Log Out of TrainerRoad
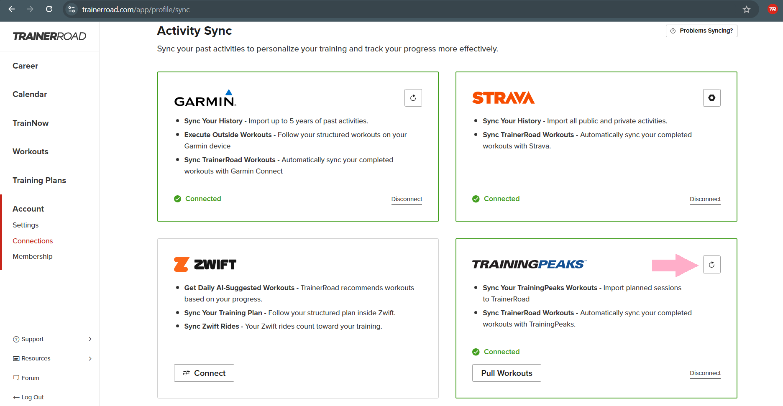Screen dimensions: 783x406 33,397
